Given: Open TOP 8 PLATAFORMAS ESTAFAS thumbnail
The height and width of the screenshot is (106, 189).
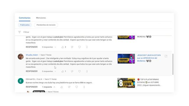Looking at the screenshot, I should click(x=126, y=83).
